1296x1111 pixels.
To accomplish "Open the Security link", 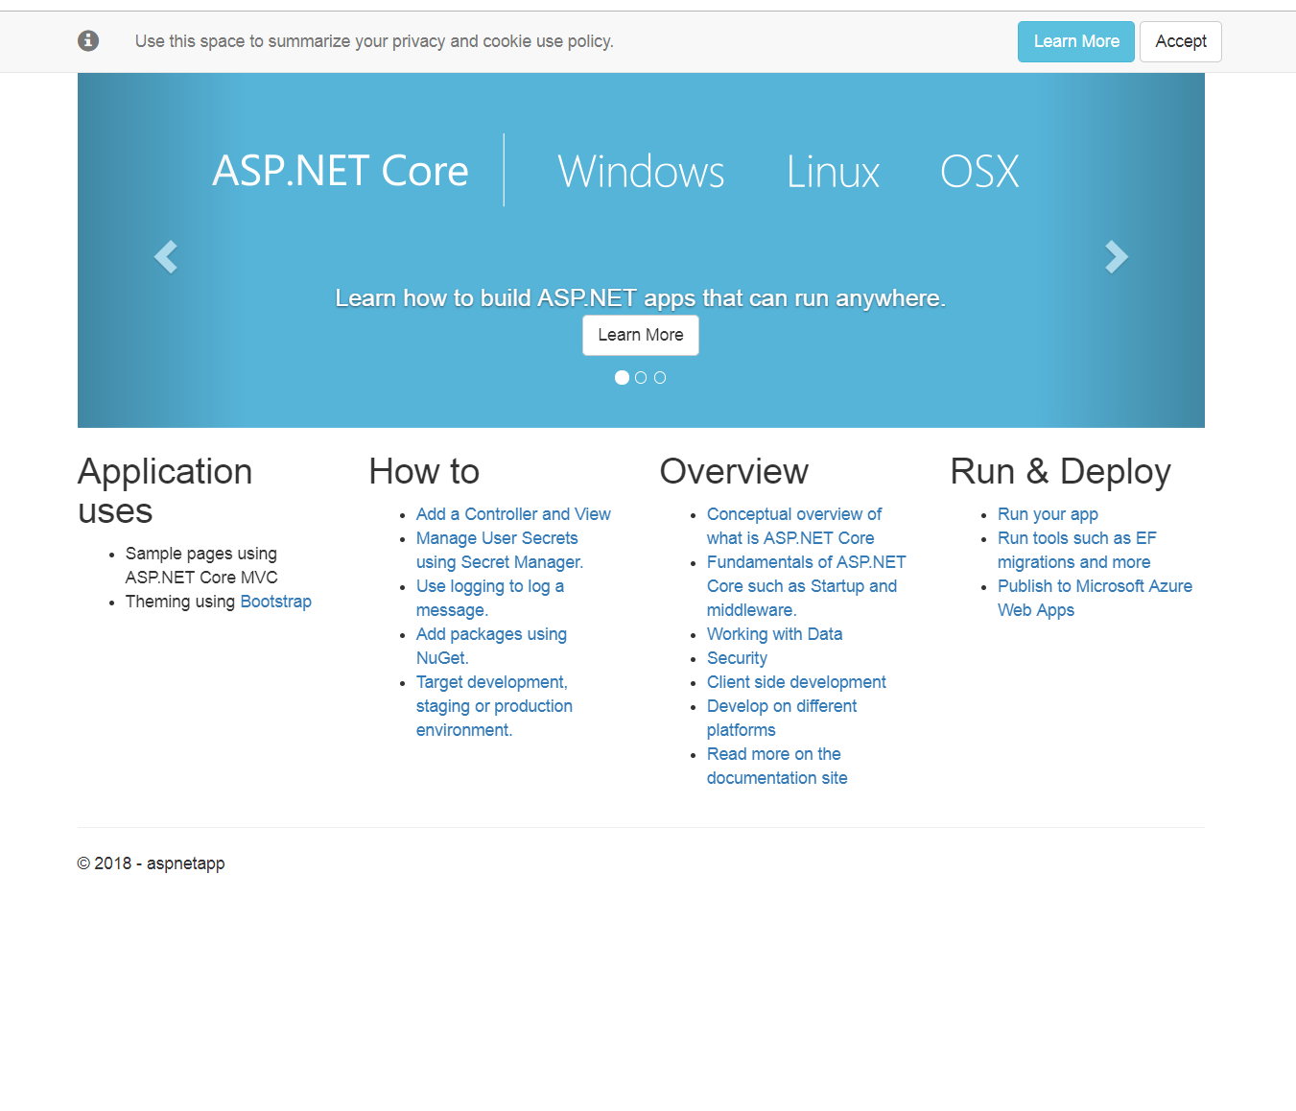I will pos(737,658).
